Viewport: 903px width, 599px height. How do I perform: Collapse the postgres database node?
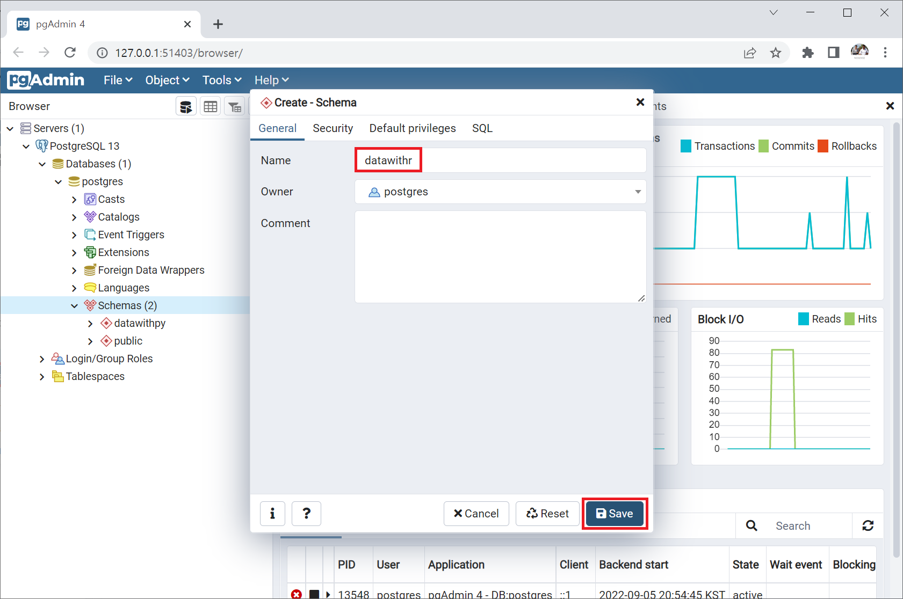pos(58,181)
